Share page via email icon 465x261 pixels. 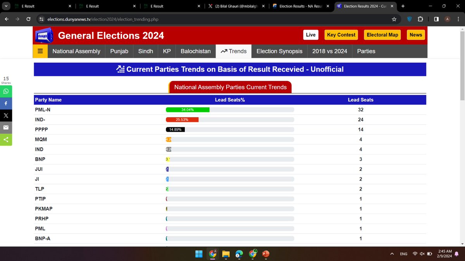[x=6, y=128]
